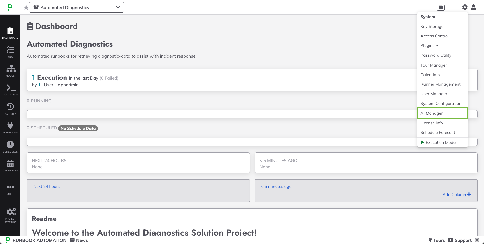
Task: Open the News link in footer
Action: (79, 240)
